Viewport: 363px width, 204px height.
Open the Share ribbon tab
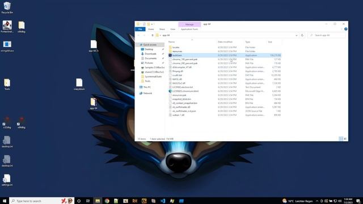pos(162,29)
